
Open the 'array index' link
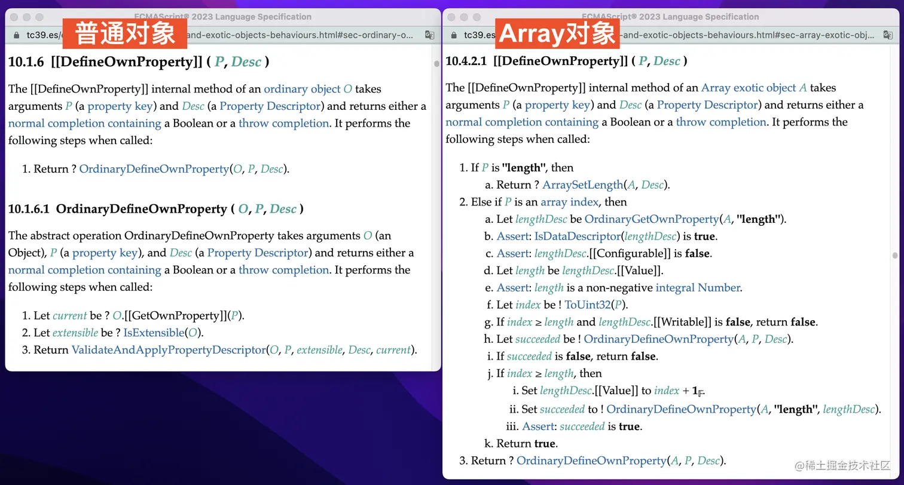coord(570,202)
